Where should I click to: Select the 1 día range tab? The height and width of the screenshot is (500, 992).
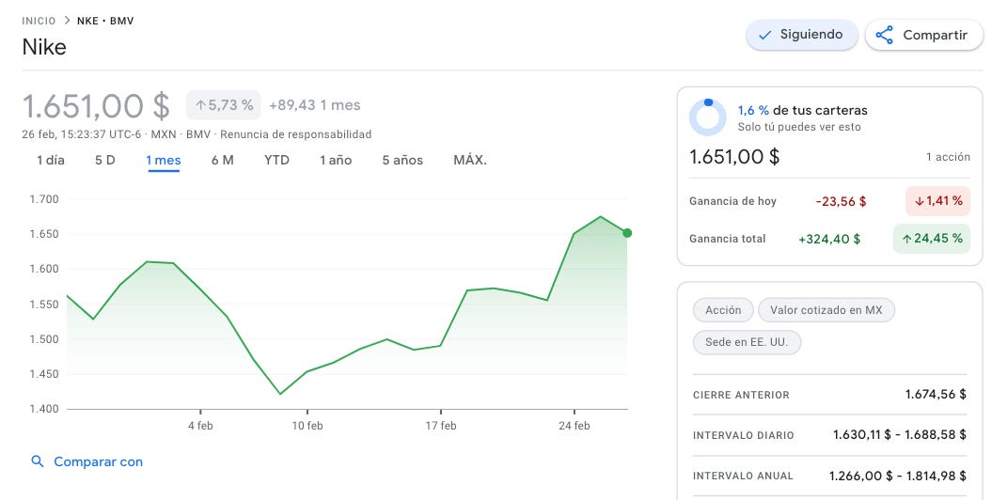[x=51, y=161]
